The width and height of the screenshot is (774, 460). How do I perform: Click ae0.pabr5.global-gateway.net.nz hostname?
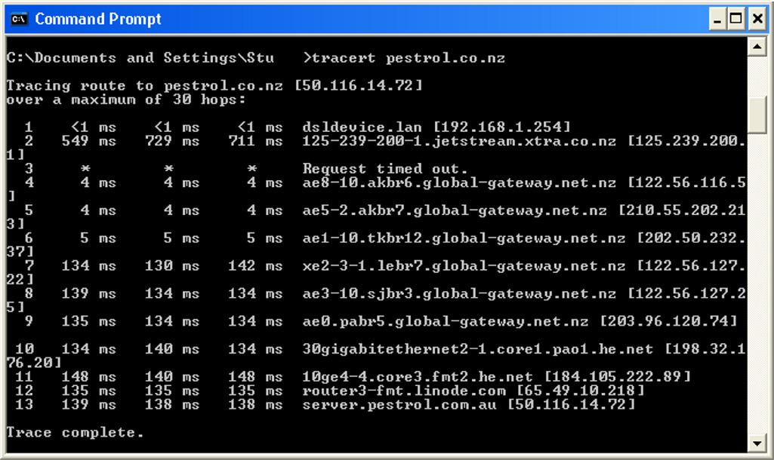coord(446,321)
